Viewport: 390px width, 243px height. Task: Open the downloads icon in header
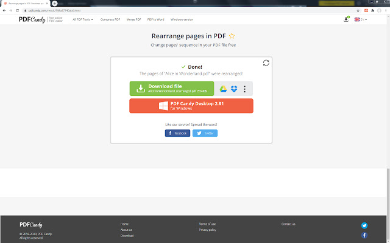pos(346,19)
